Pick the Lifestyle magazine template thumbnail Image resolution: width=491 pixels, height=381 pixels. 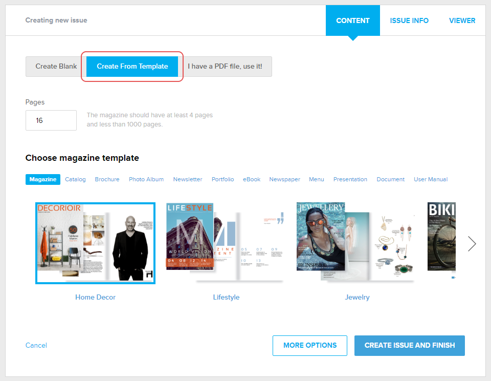226,242
